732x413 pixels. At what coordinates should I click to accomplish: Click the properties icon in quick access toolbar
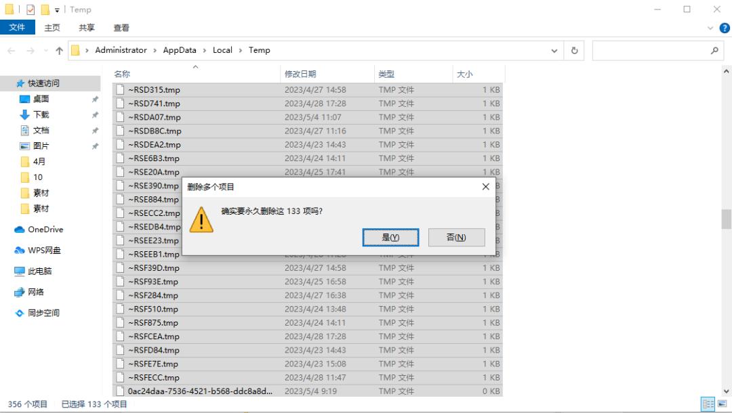click(x=30, y=9)
